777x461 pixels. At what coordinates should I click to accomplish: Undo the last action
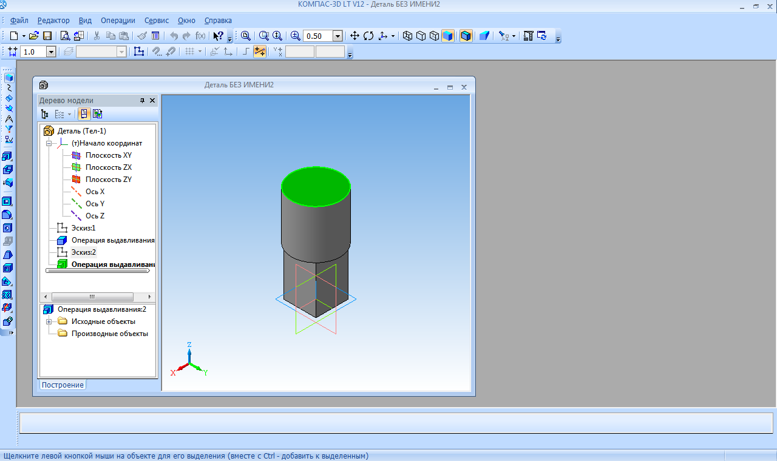[174, 36]
